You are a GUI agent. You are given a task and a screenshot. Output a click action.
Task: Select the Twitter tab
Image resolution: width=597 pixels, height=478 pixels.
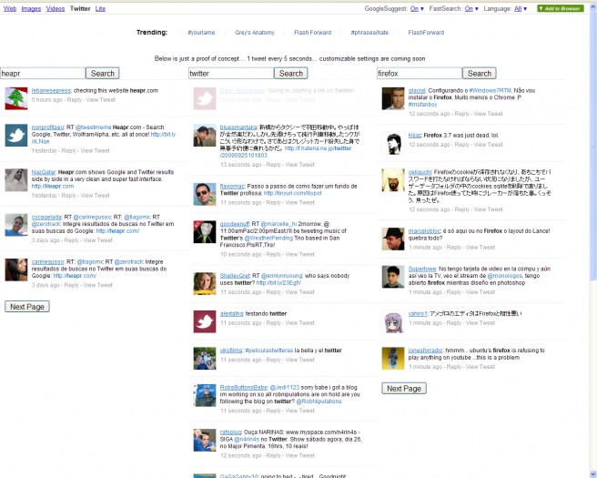(80, 8)
